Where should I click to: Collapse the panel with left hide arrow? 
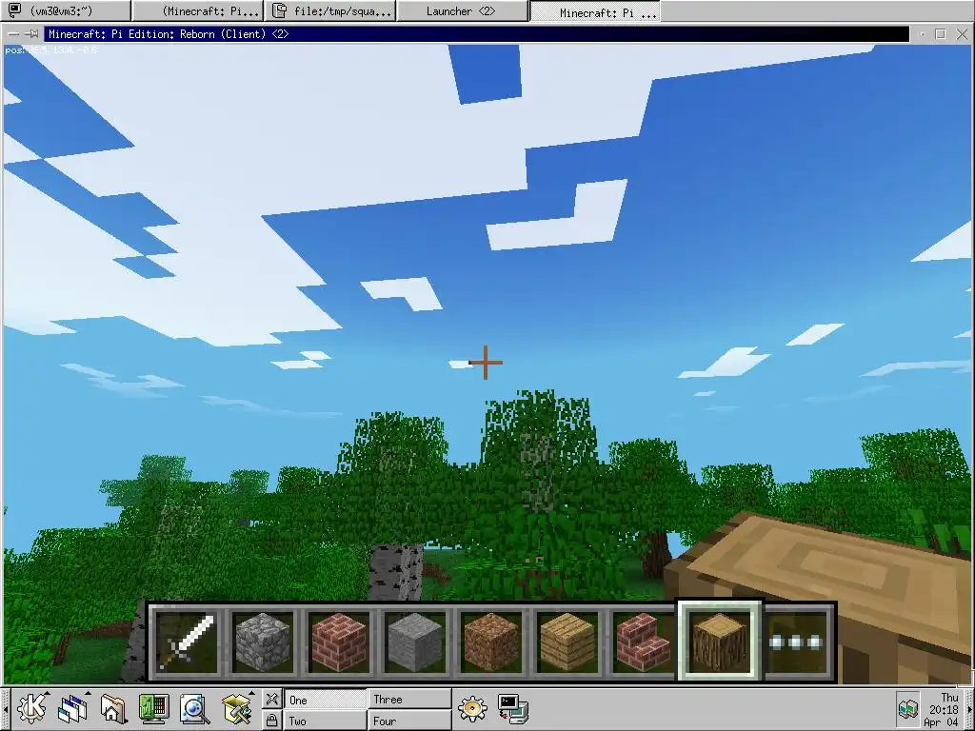[x=5, y=708]
